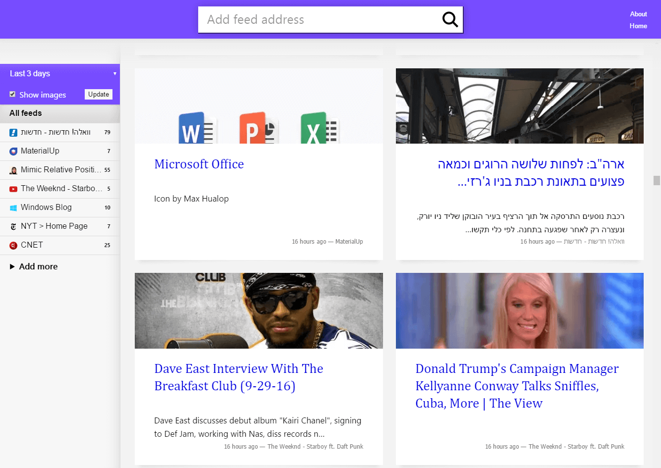Image resolution: width=661 pixels, height=468 pixels.
Task: Select All feeds in the sidebar
Action: 26,113
